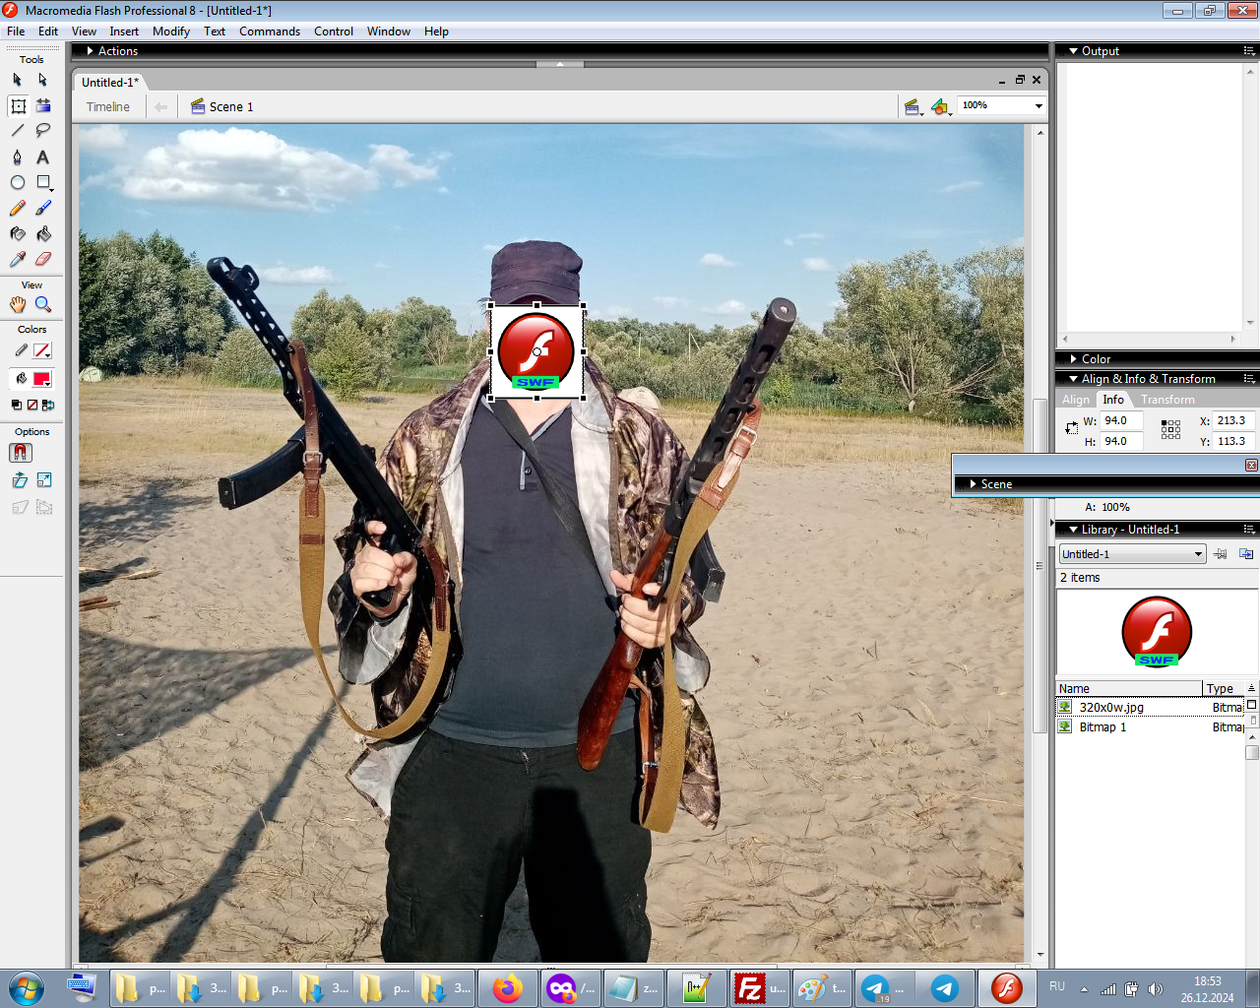Open the File menu
The image size is (1260, 1008).
pyautogui.click(x=16, y=31)
